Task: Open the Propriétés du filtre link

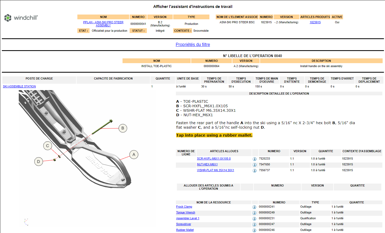Action: 192,44
